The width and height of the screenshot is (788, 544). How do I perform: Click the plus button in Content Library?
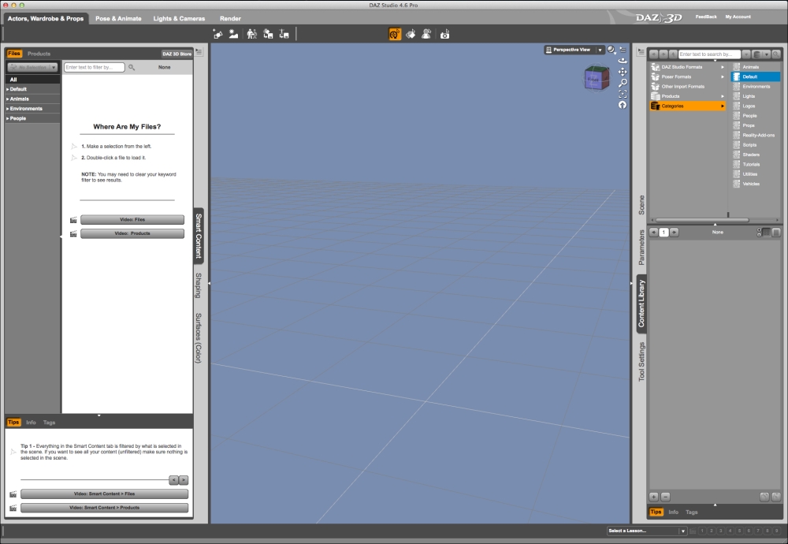654,497
